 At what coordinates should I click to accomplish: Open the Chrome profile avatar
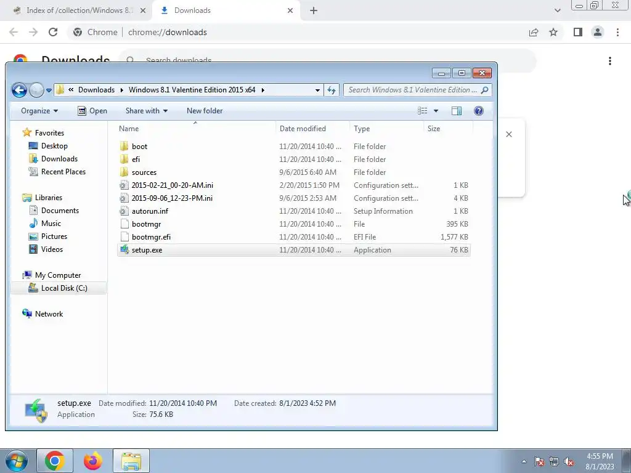598,32
